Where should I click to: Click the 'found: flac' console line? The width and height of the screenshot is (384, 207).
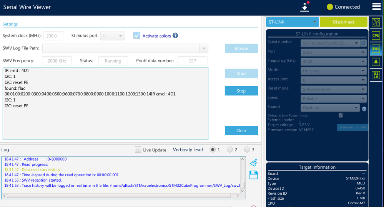coord(15,88)
